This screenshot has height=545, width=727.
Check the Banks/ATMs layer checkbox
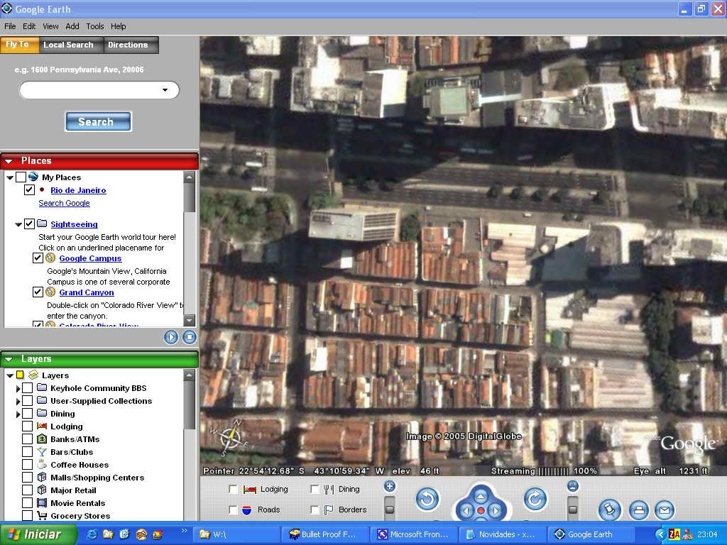pyautogui.click(x=28, y=439)
